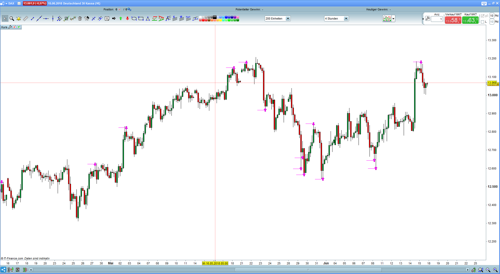The width and height of the screenshot is (500, 274).
Task: Choose the ellipse drawing tool
Action: (134, 19)
